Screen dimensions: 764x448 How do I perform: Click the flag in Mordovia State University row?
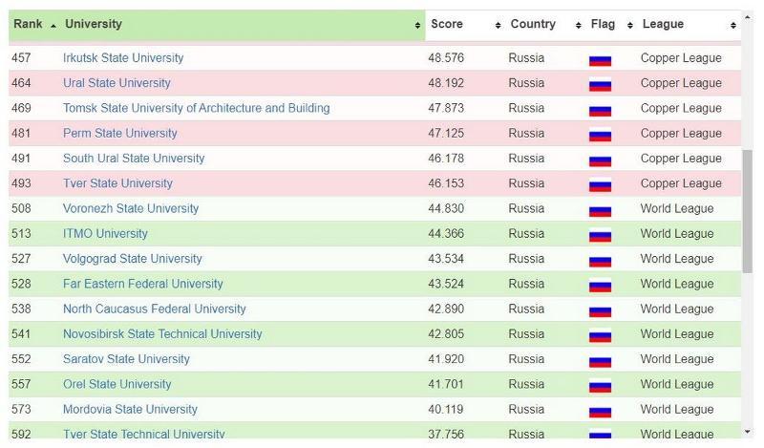pos(600,411)
